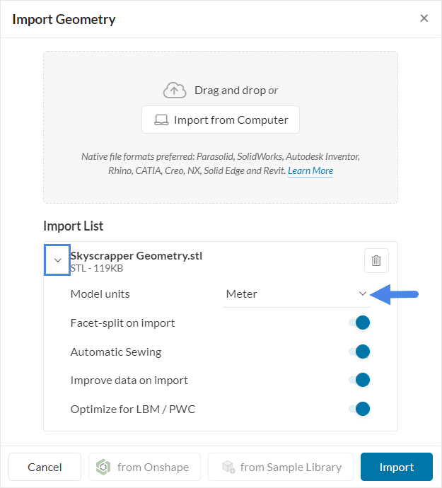Choose import from Sample Library
The image size is (442, 488).
pos(280,467)
